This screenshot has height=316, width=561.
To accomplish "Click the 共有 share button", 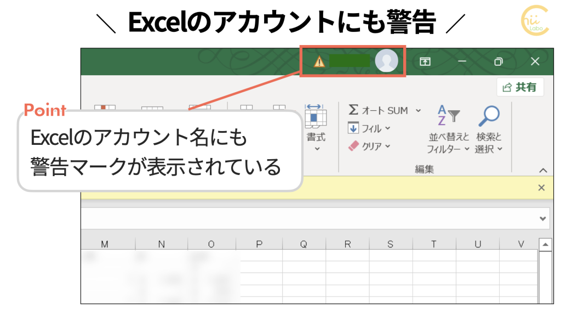I will (x=520, y=87).
